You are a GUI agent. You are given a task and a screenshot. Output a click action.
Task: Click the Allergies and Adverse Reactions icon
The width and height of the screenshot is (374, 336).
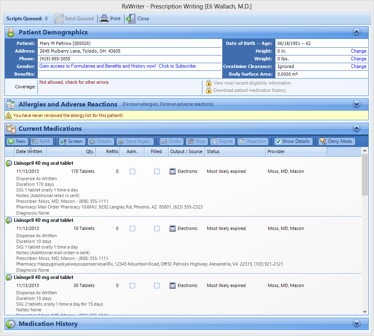point(11,104)
